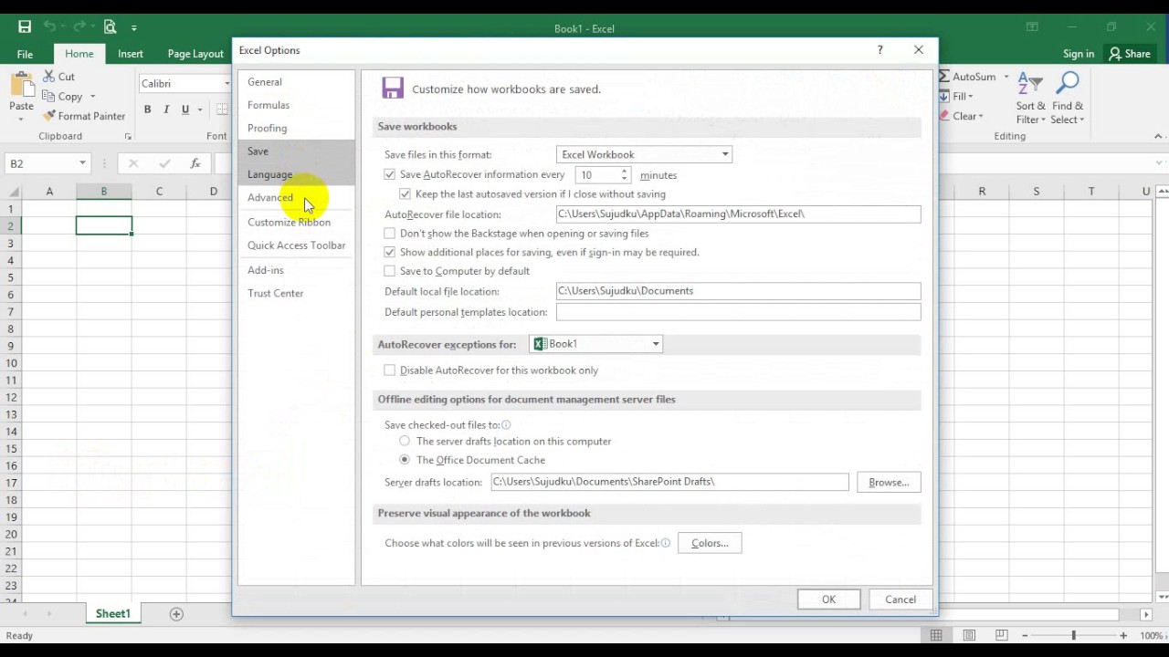Click the zoom slider handle in status bar
Viewport: 1169px width, 657px height.
point(1073,635)
